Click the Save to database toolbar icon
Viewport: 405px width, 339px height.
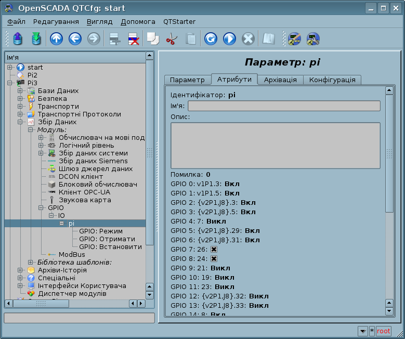click(36, 39)
